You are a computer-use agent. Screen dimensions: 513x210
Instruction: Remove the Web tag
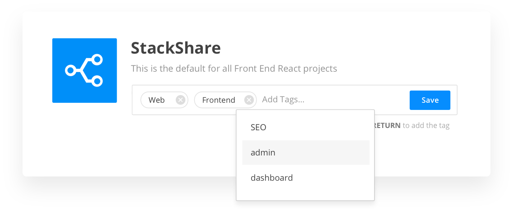[180, 100]
